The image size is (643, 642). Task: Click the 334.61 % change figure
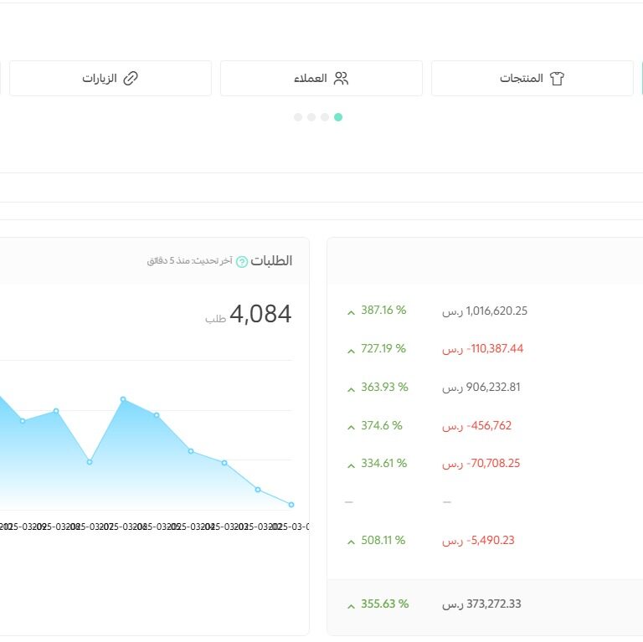point(383,464)
